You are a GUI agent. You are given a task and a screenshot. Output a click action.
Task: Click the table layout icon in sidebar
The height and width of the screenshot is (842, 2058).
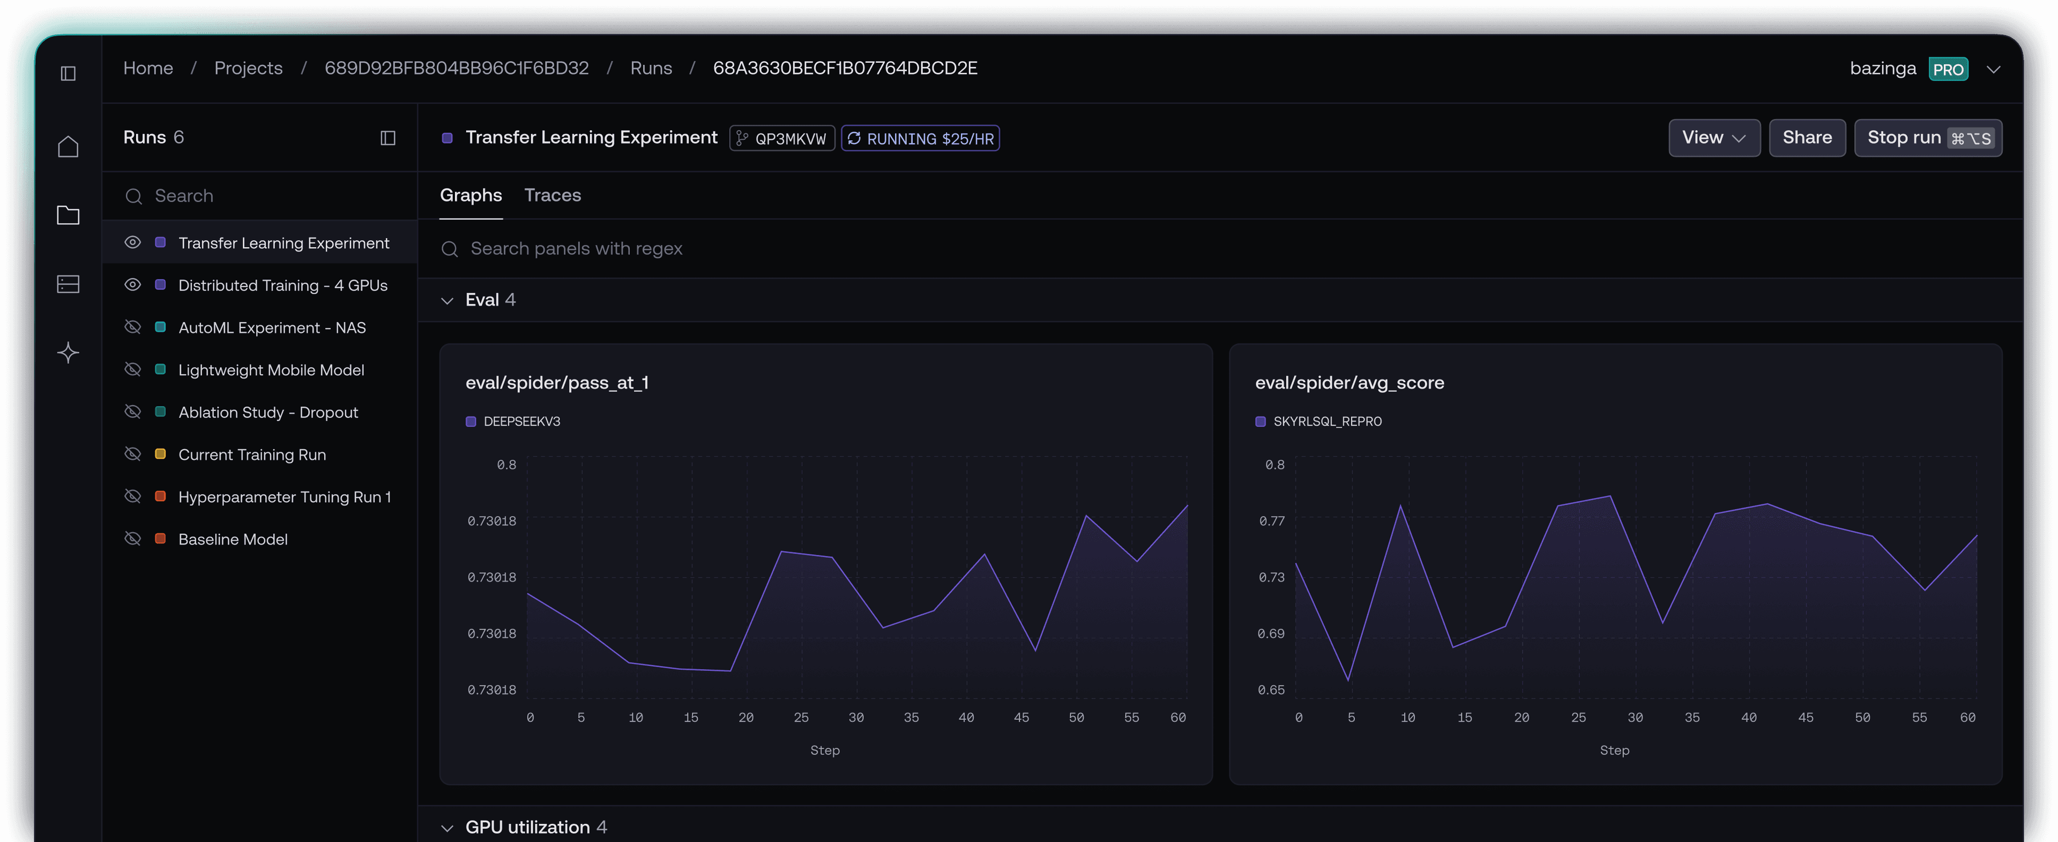tap(68, 284)
